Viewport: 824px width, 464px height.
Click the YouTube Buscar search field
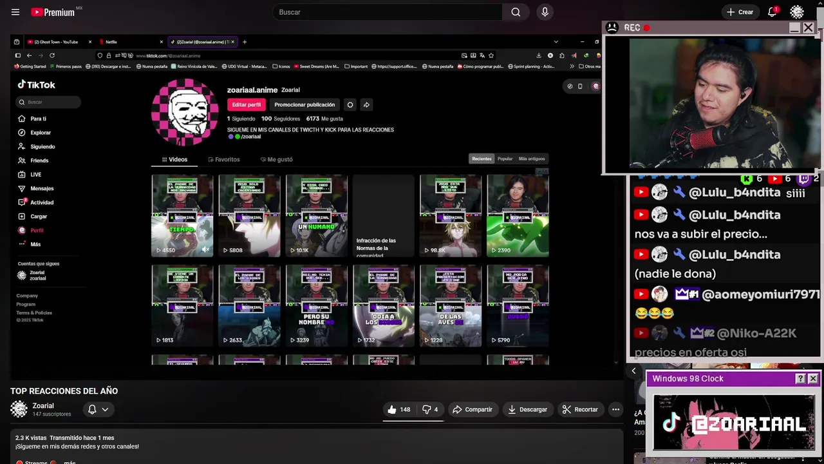(x=388, y=12)
